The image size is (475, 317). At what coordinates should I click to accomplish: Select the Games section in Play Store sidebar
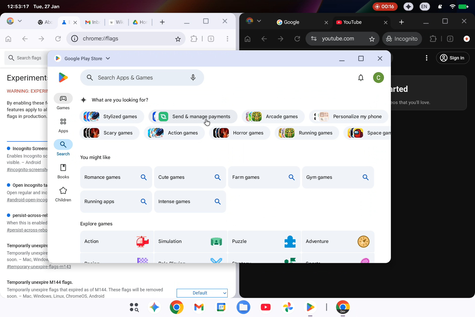[63, 102]
